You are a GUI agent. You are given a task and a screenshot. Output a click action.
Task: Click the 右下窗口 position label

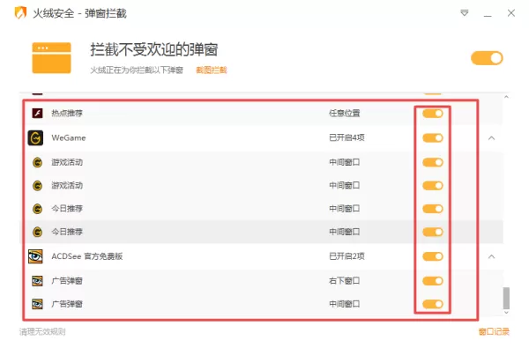click(345, 280)
